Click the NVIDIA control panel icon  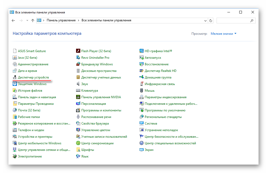(x=78, y=97)
